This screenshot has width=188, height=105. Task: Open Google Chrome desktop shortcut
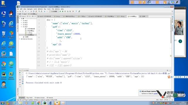[4, 65]
